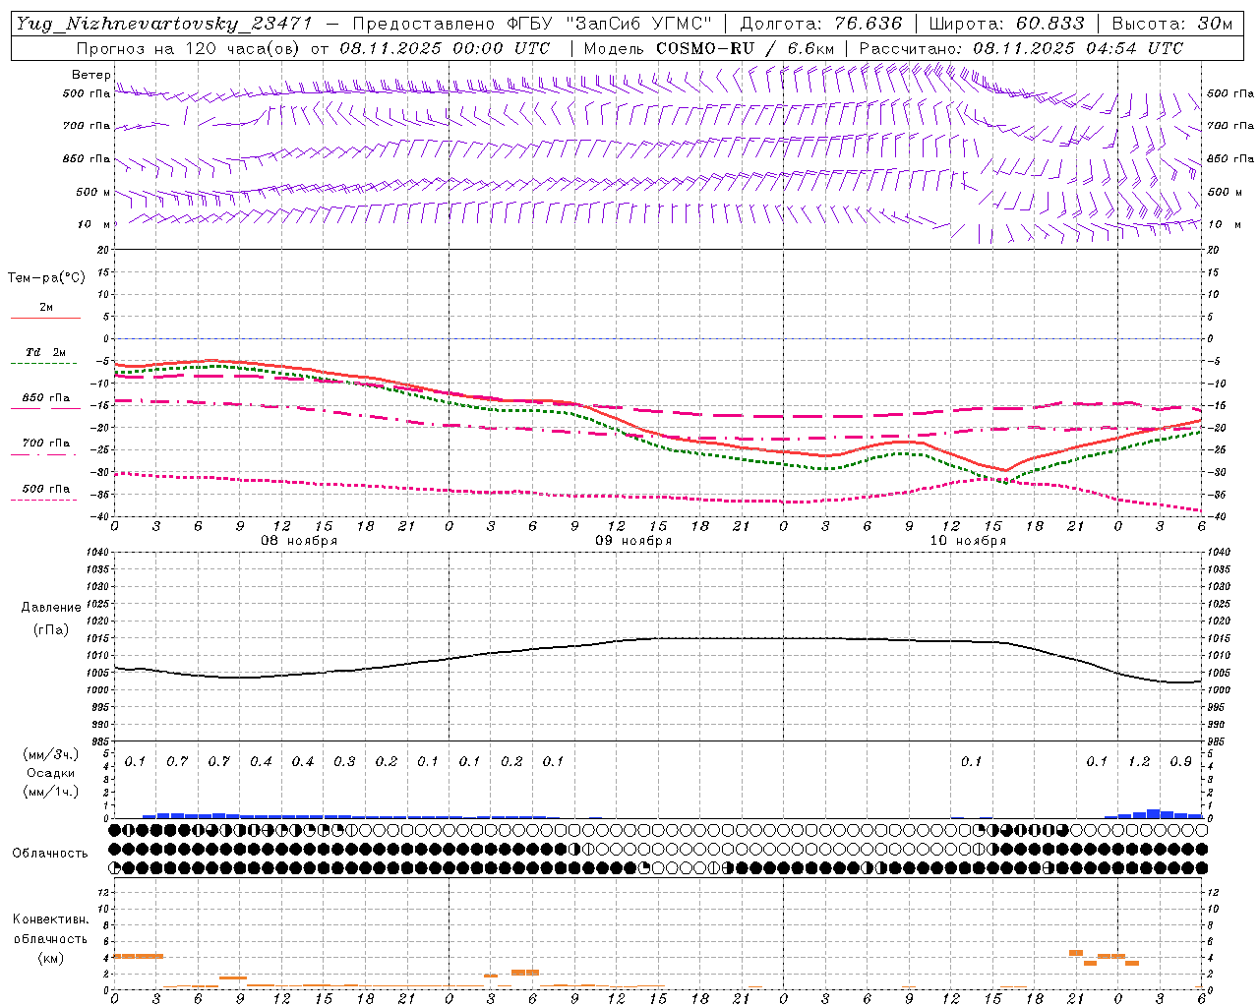The height and width of the screenshot is (1007, 1259).
Task: Click the 0.9 precipitation amount
Action: pos(1181,762)
